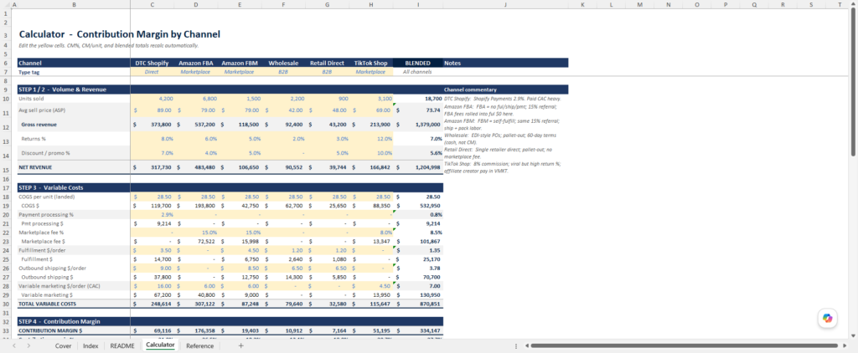Select DTC Shopify payment processing 2.9% cell
This screenshot has width=858, height=353.
click(152, 215)
